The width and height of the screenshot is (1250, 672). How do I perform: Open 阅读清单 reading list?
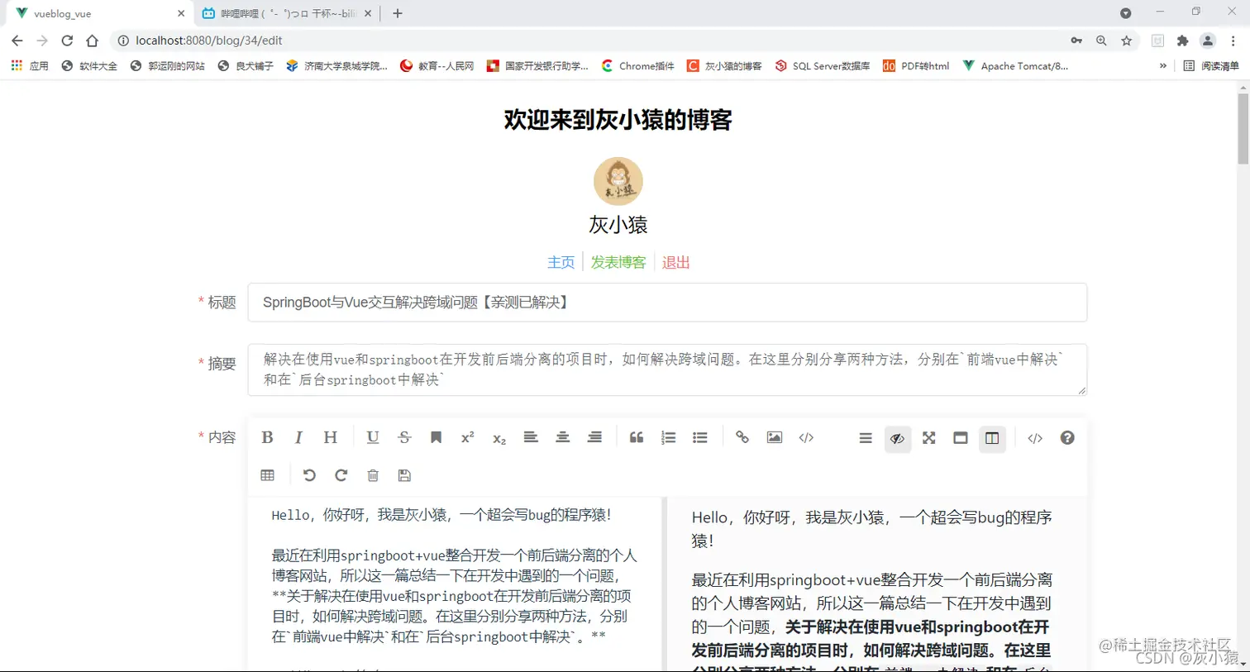[1211, 65]
